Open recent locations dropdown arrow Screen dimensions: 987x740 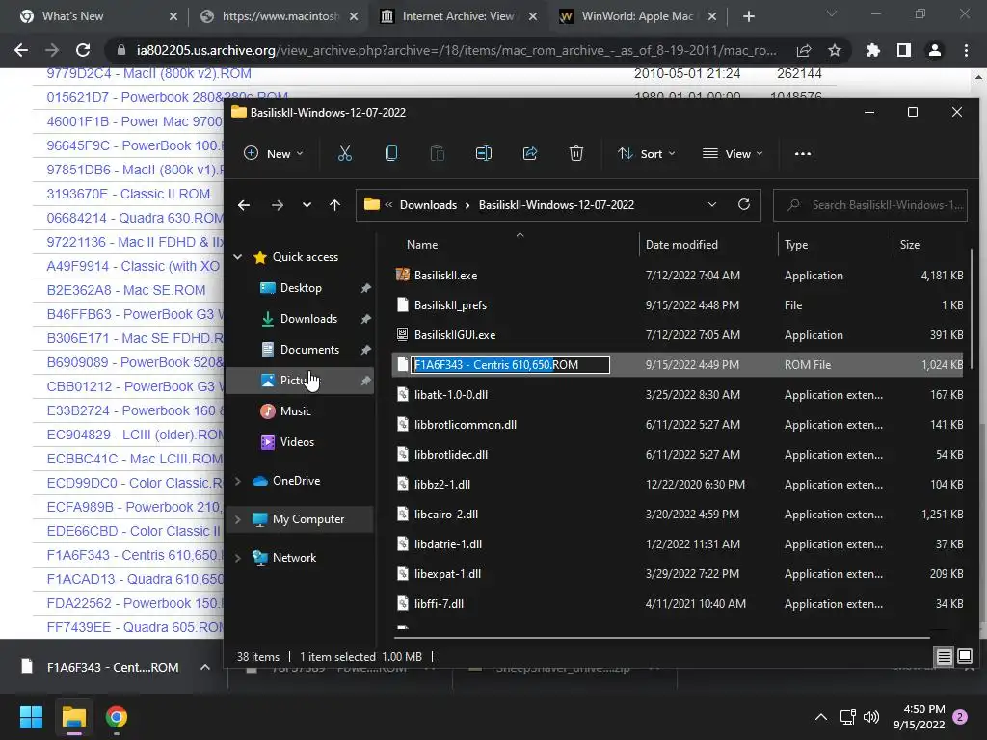point(307,205)
